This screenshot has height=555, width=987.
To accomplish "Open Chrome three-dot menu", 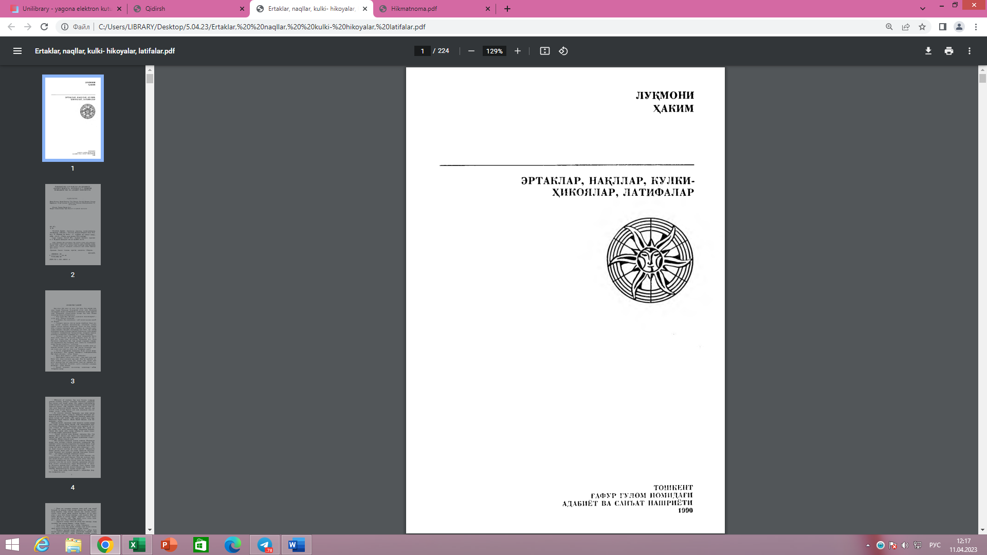I will pos(976,27).
